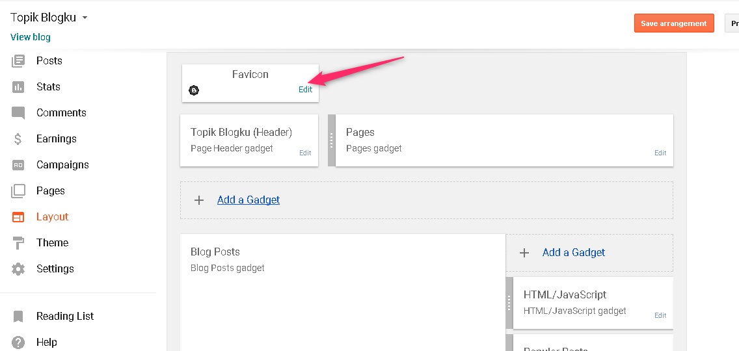739x351 pixels.
Task: Grab the Pages gadget drag handle
Action: [x=331, y=140]
